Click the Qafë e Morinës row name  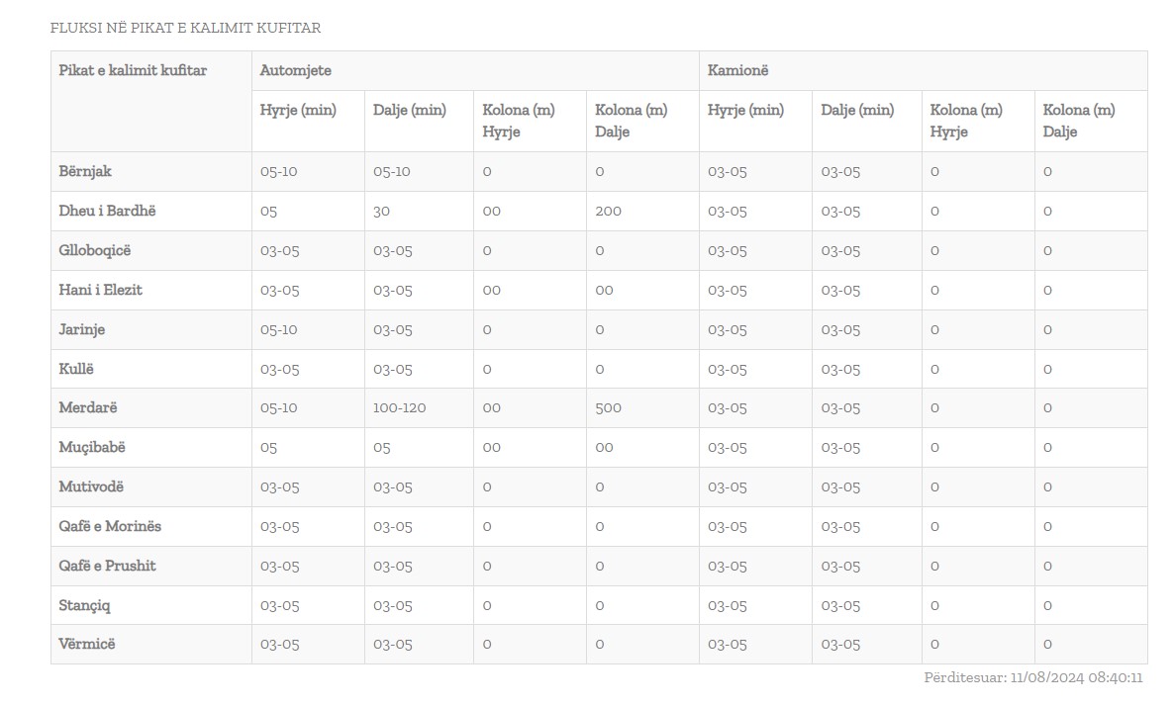pyautogui.click(x=110, y=526)
